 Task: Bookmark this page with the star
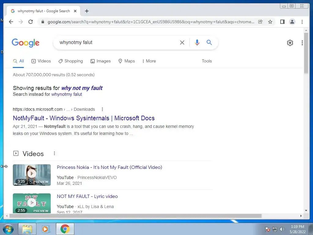(270, 22)
